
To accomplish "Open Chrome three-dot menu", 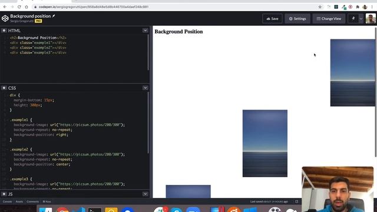I will 372,7.
